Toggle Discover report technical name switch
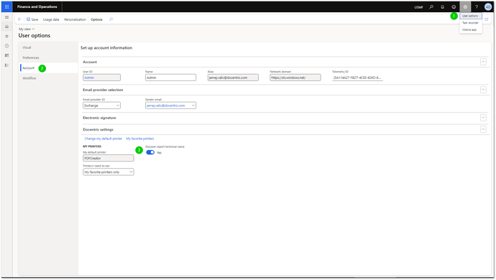Screen dimensions: 496x280 click(x=150, y=152)
